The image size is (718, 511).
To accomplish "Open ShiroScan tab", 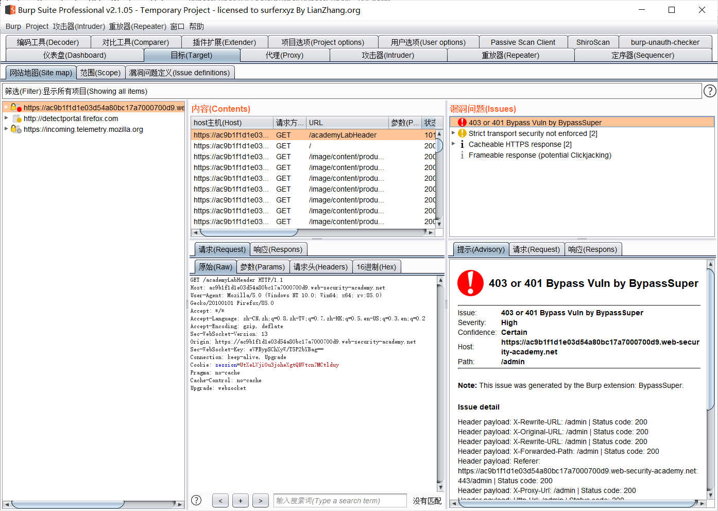I will [x=593, y=42].
